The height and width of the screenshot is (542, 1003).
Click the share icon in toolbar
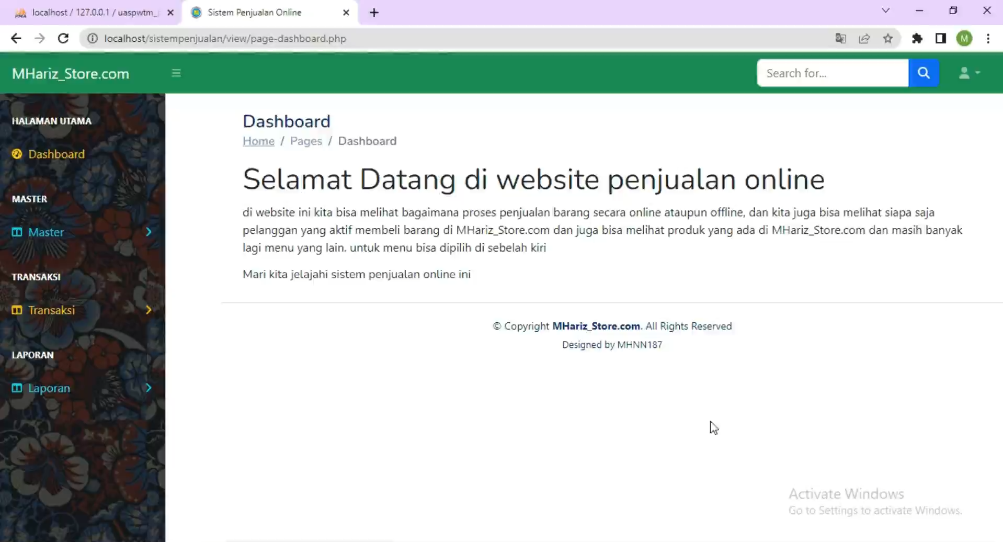(x=864, y=38)
